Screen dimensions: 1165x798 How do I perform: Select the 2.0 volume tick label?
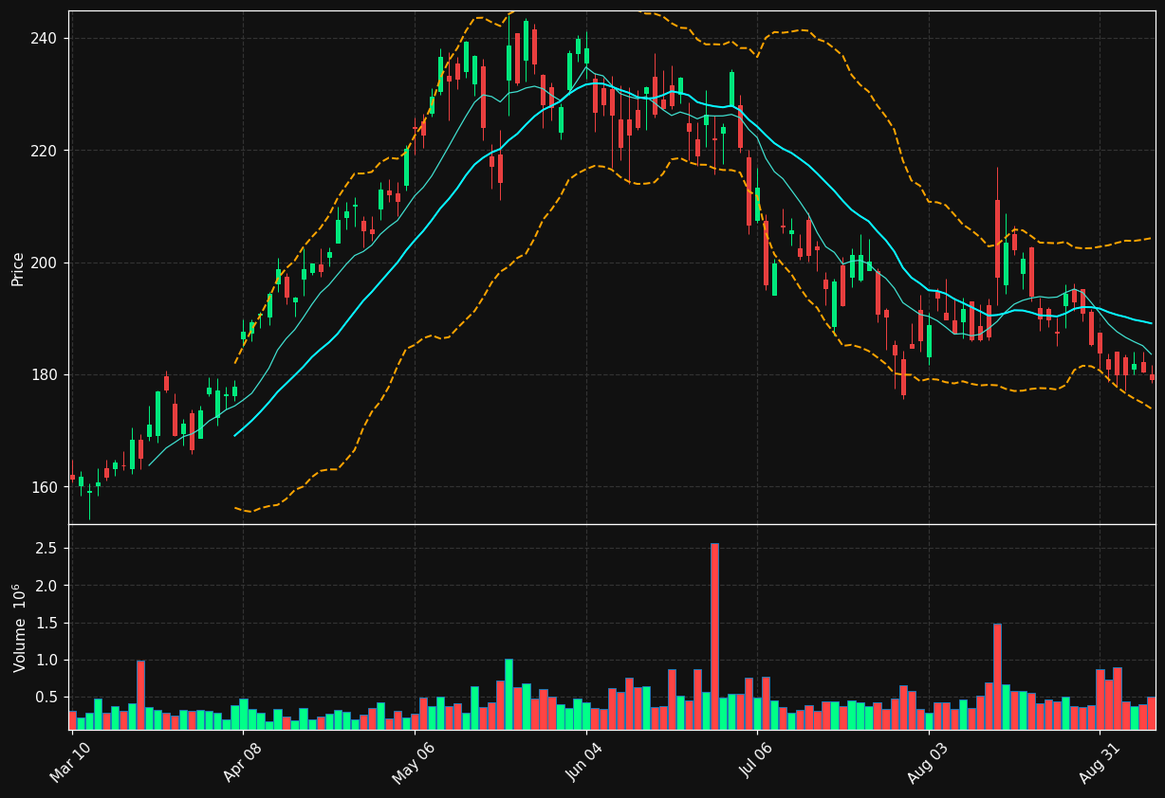[x=47, y=586]
